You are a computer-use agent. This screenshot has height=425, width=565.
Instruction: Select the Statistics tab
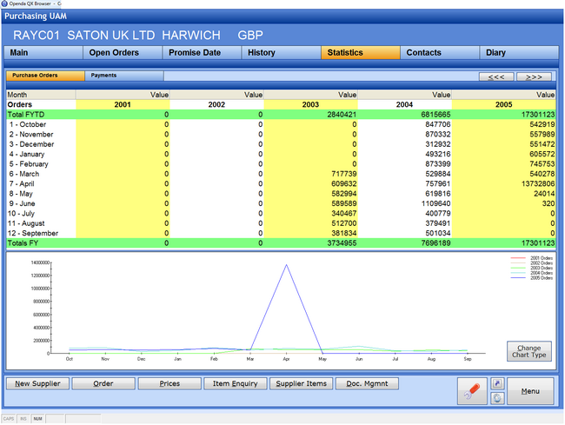pos(361,53)
